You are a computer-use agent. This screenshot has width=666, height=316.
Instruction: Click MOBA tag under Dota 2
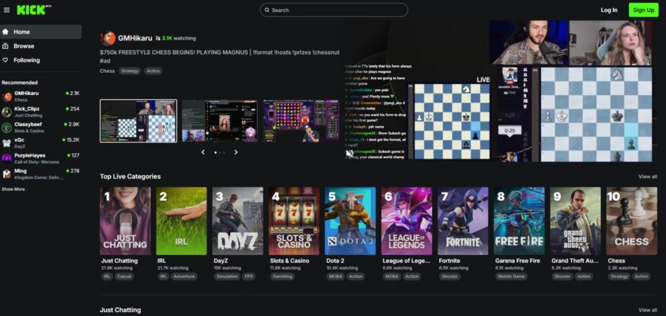pos(335,276)
